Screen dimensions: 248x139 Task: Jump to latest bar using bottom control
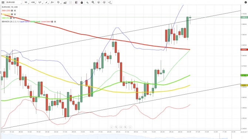coord(121,127)
